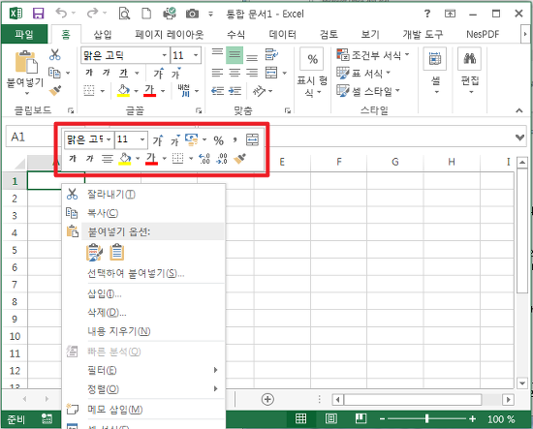Toggle bold in the ribbon font group

[x=89, y=73]
